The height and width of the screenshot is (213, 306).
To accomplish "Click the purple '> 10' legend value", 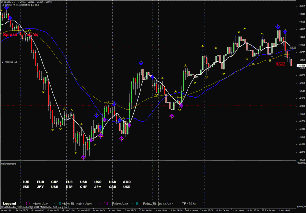I will (x=26, y=203).
